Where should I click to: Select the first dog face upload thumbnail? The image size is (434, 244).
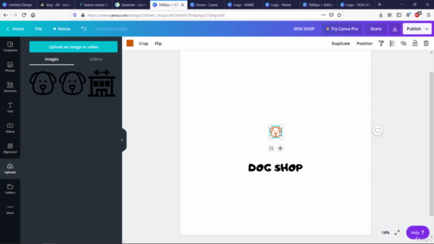[x=43, y=83]
